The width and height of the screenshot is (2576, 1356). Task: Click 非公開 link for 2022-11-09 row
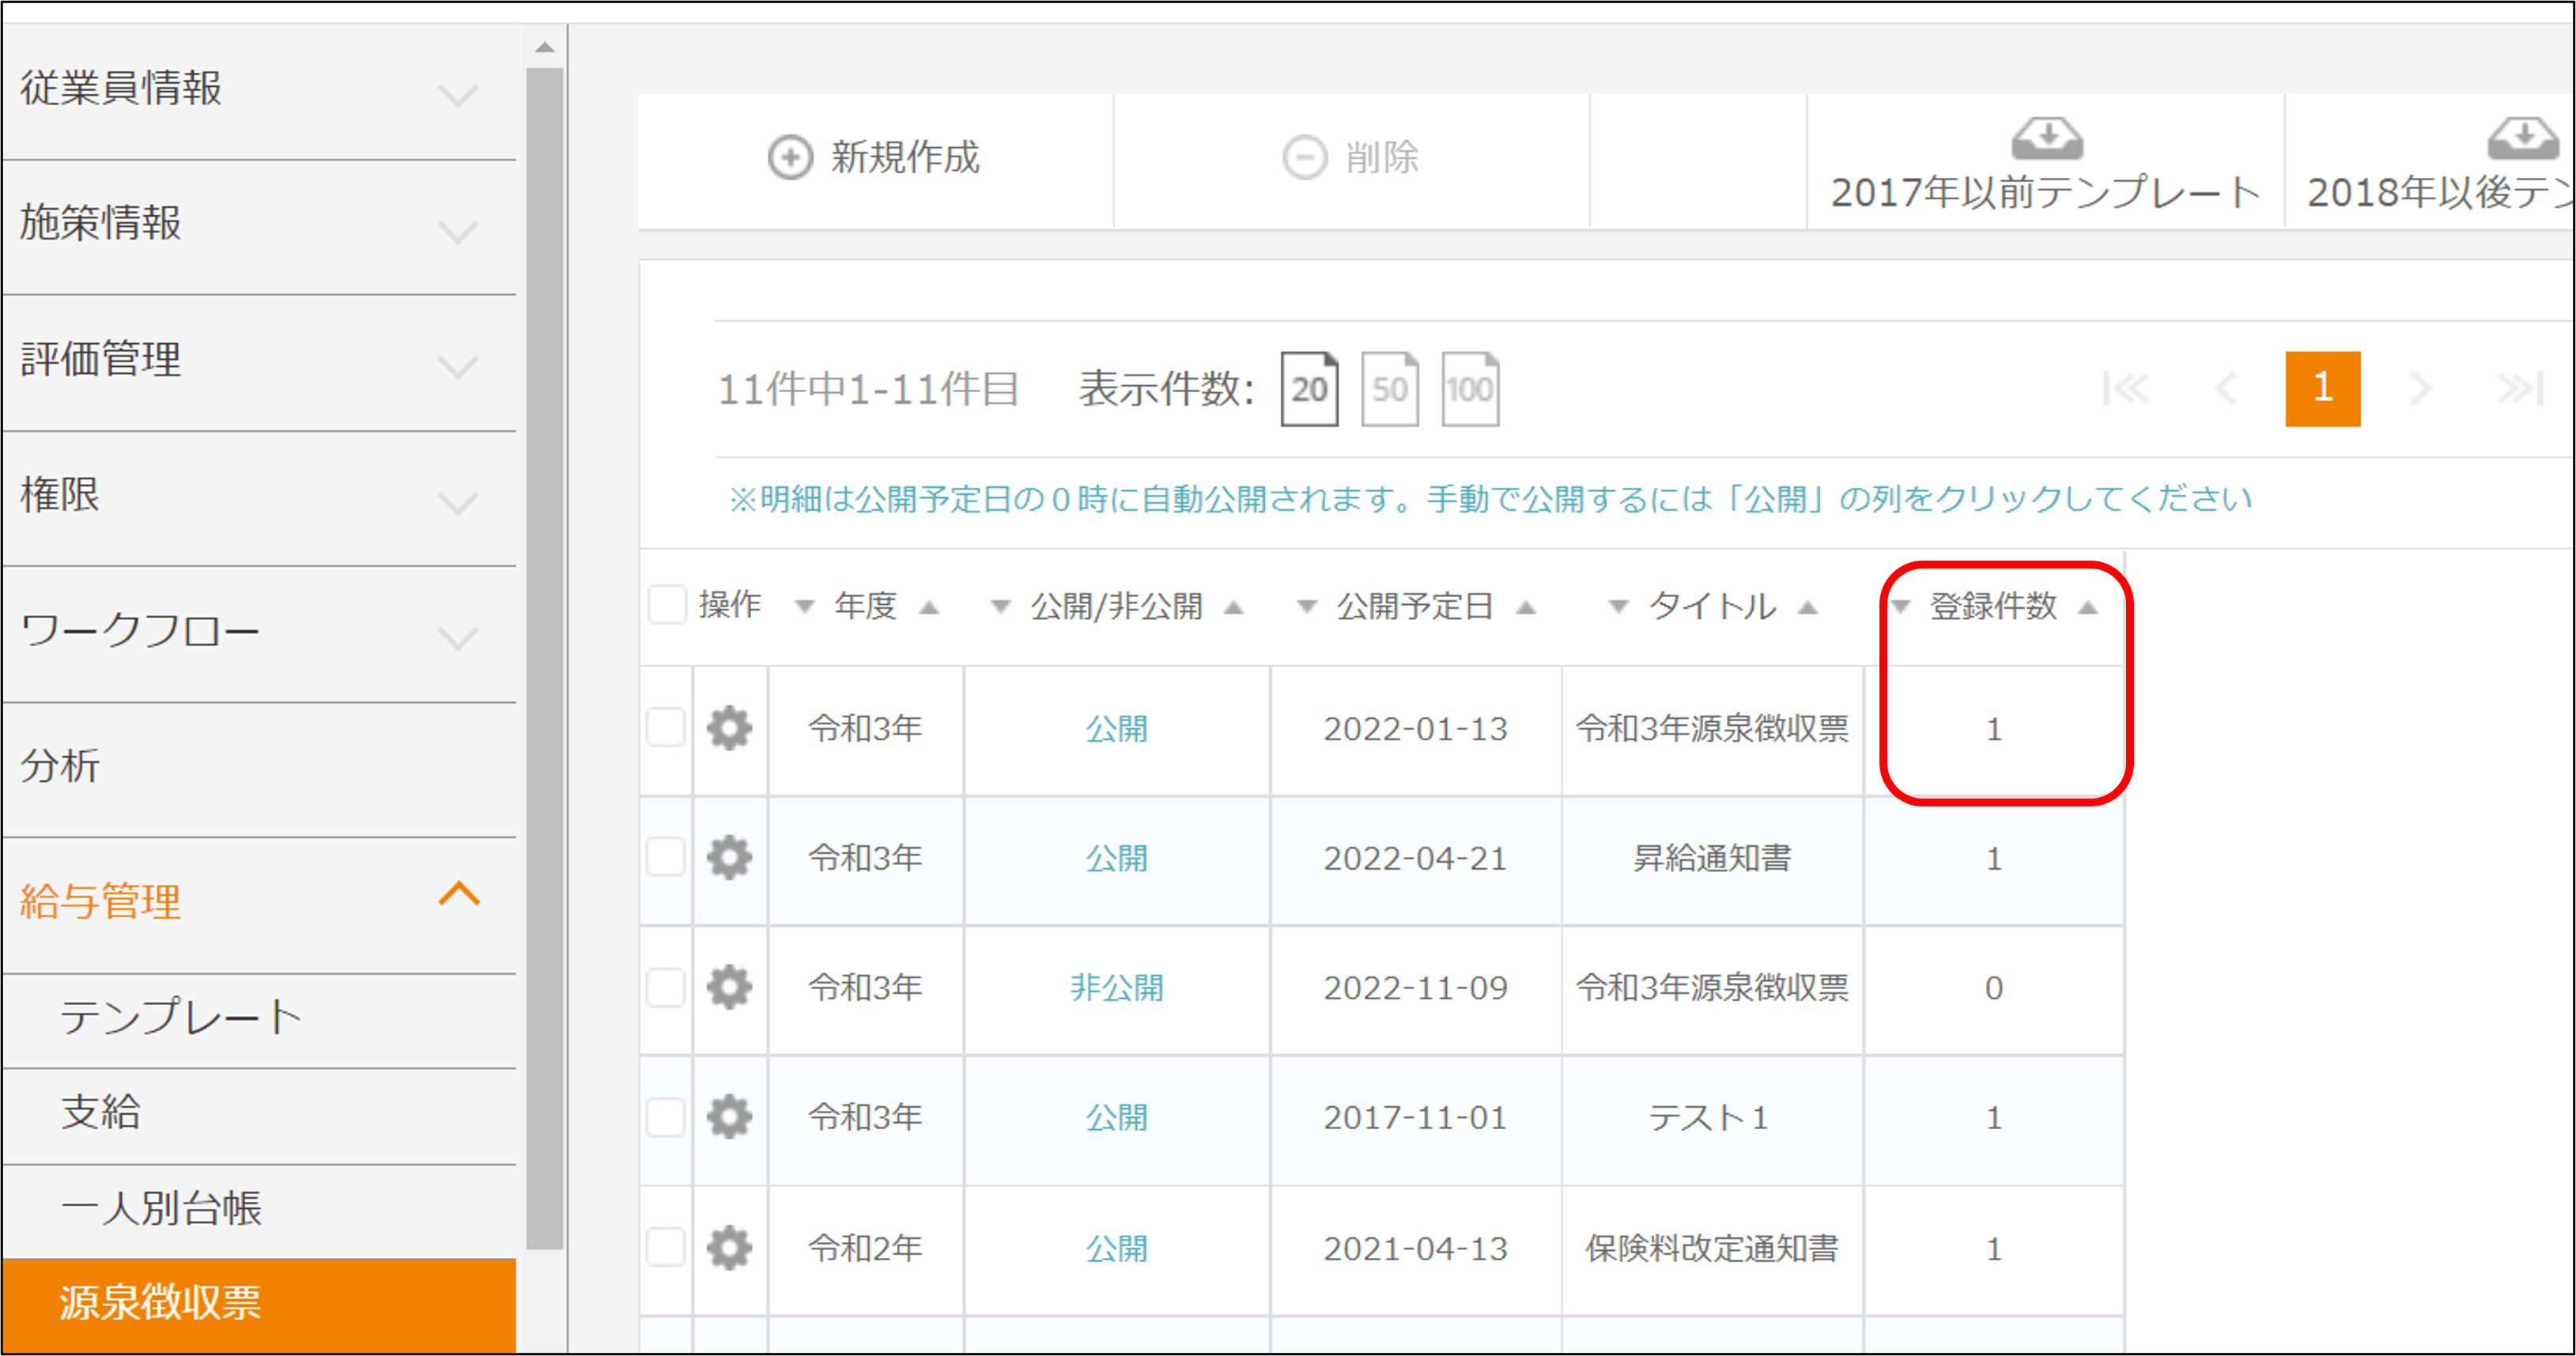(x=1117, y=989)
